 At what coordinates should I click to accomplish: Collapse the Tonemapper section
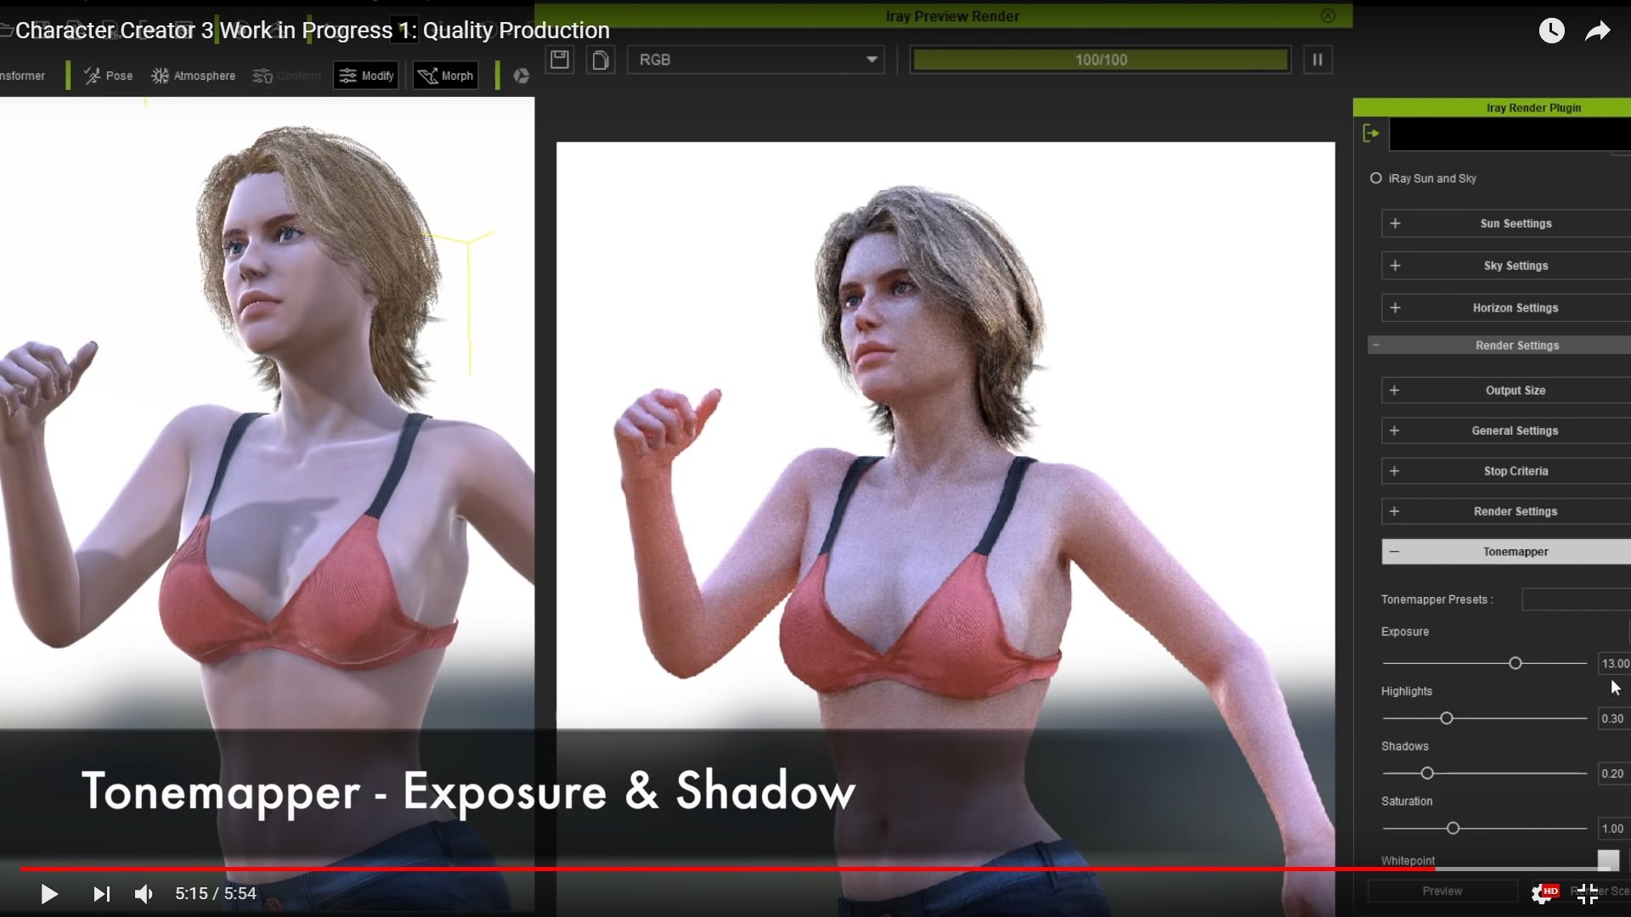click(1505, 552)
